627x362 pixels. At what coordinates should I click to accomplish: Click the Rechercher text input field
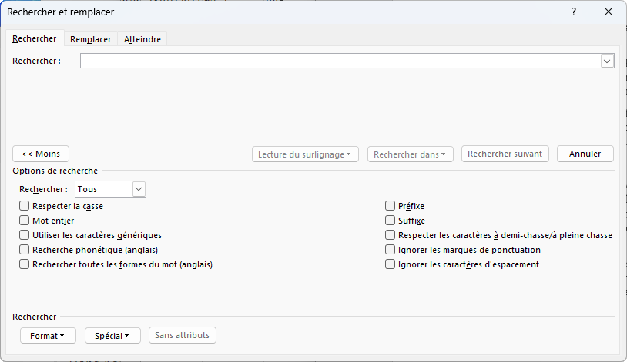point(339,61)
